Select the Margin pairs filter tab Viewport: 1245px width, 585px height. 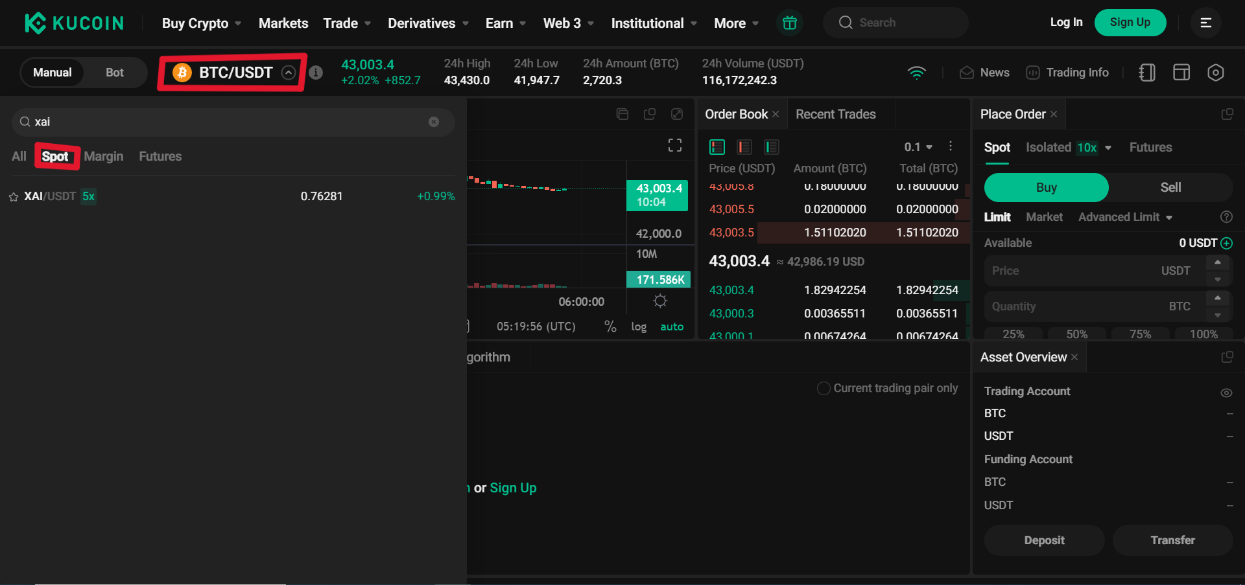104,156
